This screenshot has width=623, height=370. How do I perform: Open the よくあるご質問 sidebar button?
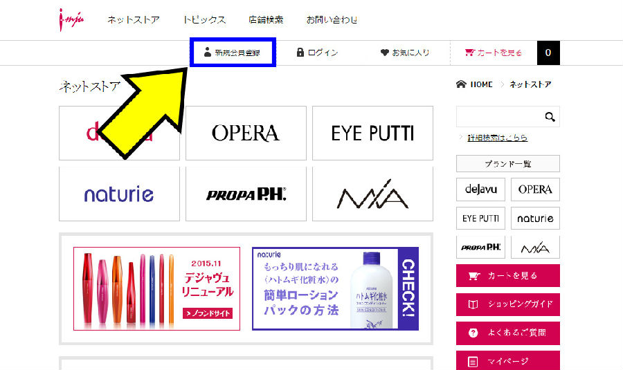pyautogui.click(x=508, y=333)
